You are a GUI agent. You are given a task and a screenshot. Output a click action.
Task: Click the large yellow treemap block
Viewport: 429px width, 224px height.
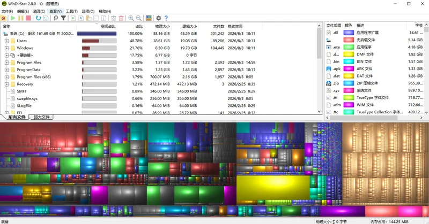coord(273,188)
